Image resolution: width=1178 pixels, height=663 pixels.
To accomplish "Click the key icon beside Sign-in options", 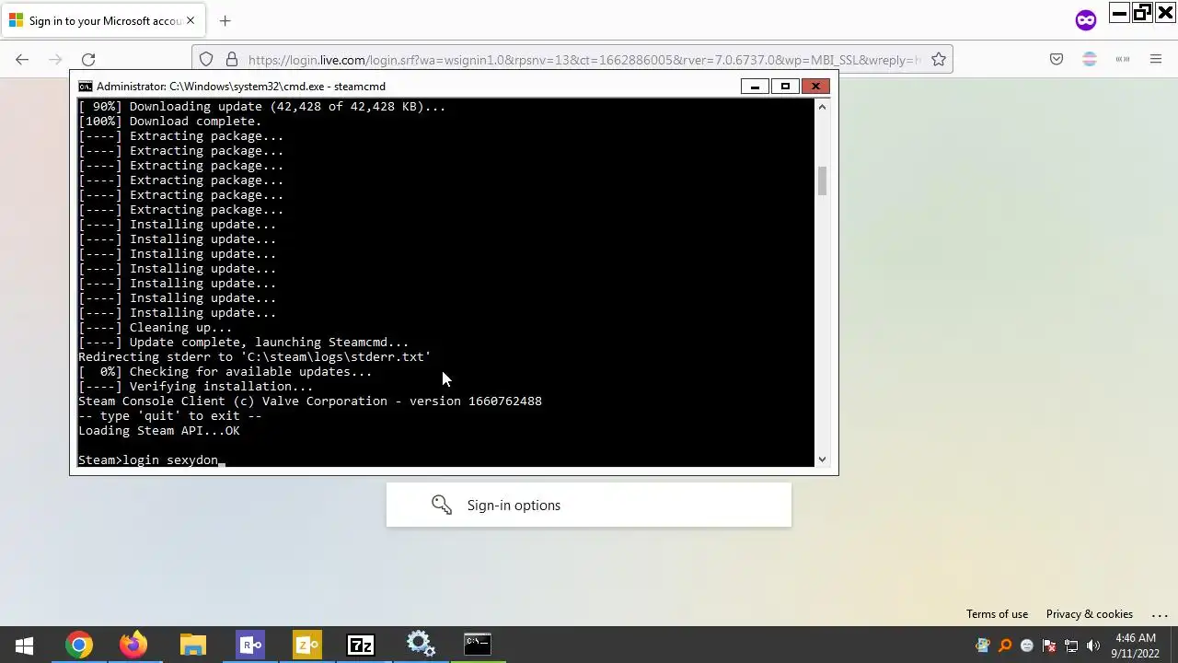I will coord(442,505).
